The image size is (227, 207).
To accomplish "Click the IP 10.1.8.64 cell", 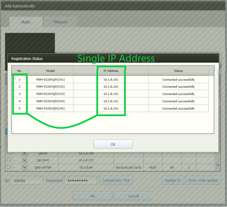I will pos(86,167).
